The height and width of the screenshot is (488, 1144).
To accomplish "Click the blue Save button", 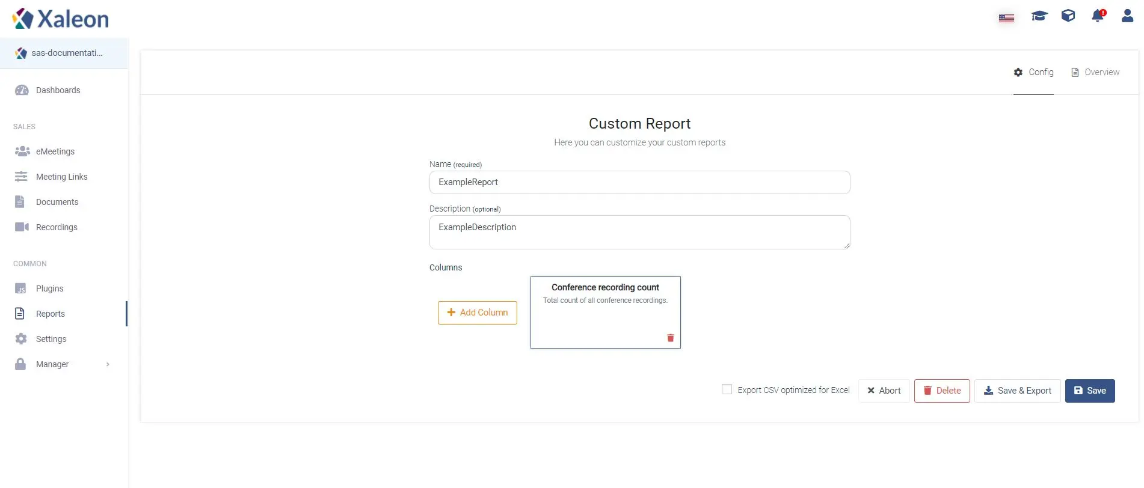I will (x=1090, y=391).
